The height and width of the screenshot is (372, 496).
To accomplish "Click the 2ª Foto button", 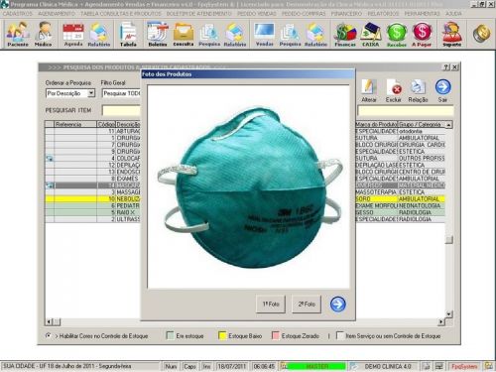I will click(307, 304).
